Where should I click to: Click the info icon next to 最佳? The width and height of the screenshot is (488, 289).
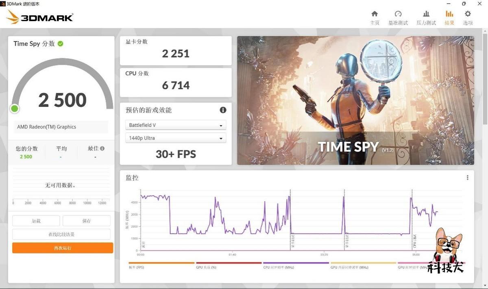(x=102, y=148)
